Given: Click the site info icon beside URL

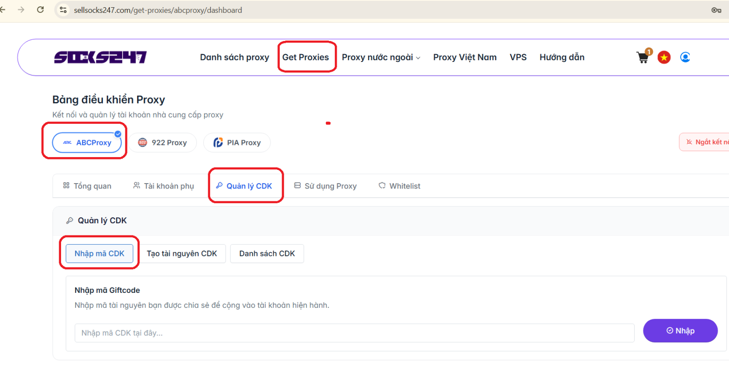Looking at the screenshot, I should 63,10.
